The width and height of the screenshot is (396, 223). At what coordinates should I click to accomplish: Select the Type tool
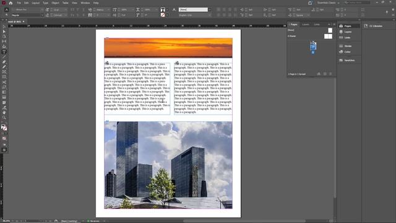4,52
